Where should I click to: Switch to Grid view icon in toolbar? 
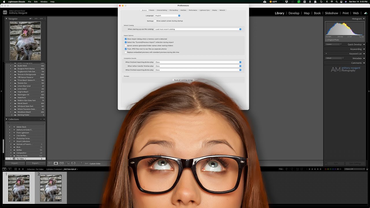pyautogui.click(x=50, y=164)
